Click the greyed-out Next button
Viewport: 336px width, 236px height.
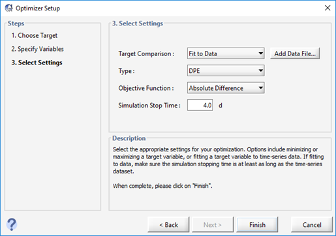click(213, 225)
